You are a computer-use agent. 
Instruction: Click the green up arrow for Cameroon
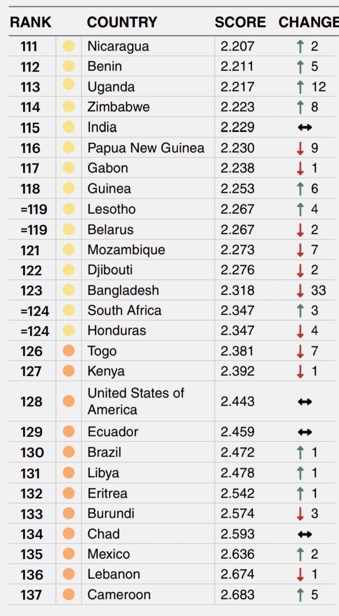pyautogui.click(x=300, y=595)
